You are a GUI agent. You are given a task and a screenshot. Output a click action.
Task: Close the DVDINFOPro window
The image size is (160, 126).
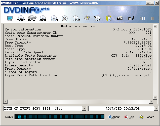[156, 3]
